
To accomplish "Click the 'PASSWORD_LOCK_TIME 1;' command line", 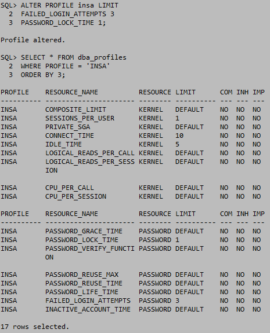I will click(x=63, y=23).
